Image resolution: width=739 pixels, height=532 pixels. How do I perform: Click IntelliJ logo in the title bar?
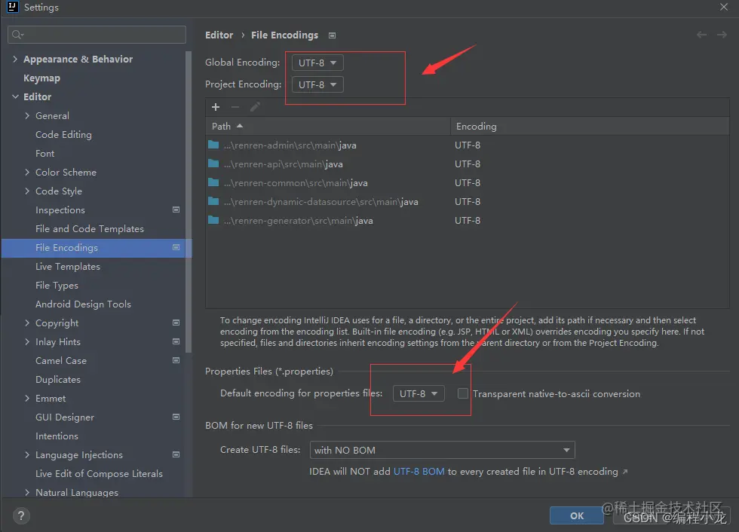(x=12, y=7)
